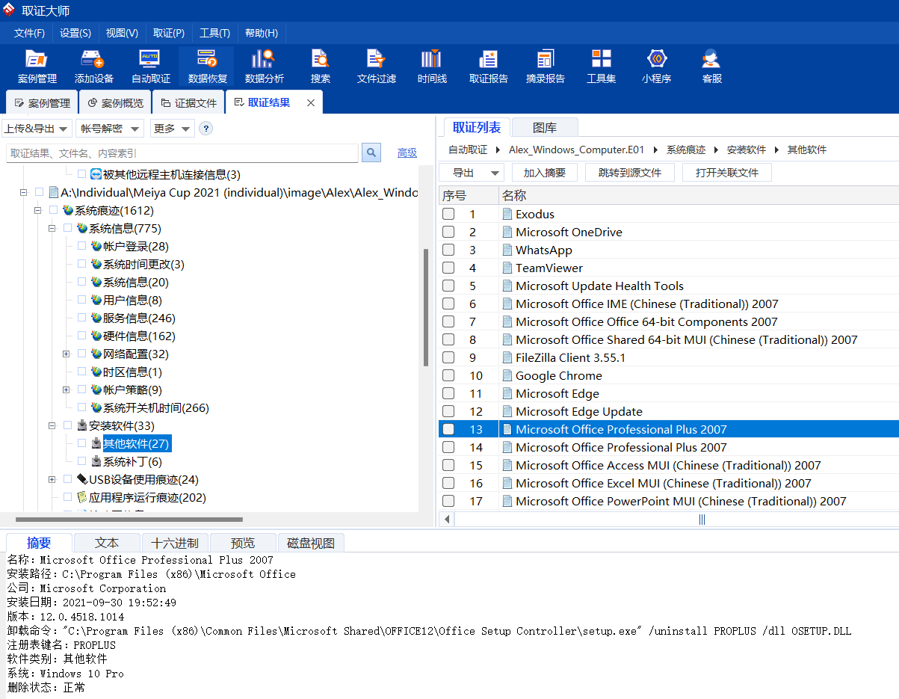Switch to the 案例概览 tab
The image size is (899, 699).
[115, 103]
